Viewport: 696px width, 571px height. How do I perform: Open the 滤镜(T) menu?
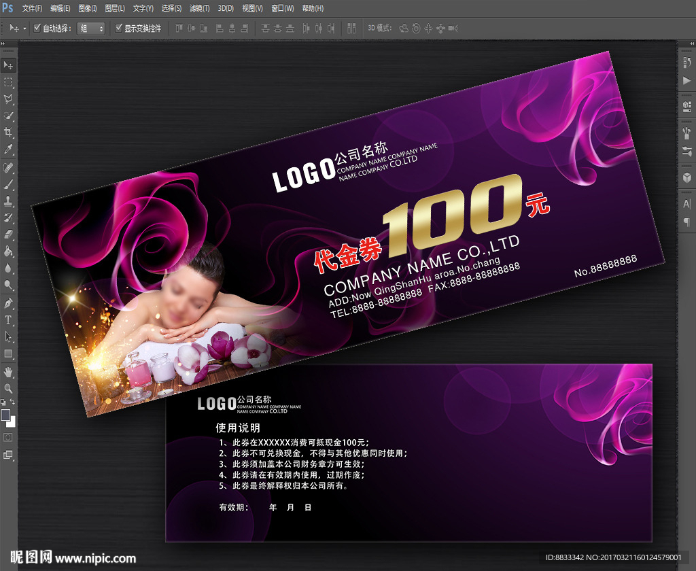click(199, 8)
